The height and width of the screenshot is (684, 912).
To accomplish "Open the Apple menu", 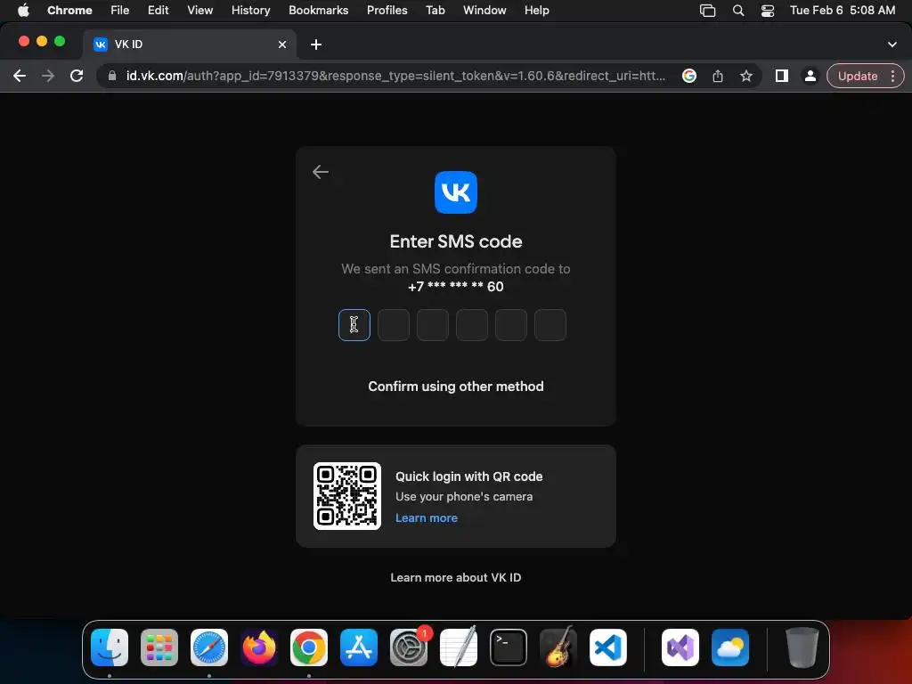I will click(x=23, y=10).
